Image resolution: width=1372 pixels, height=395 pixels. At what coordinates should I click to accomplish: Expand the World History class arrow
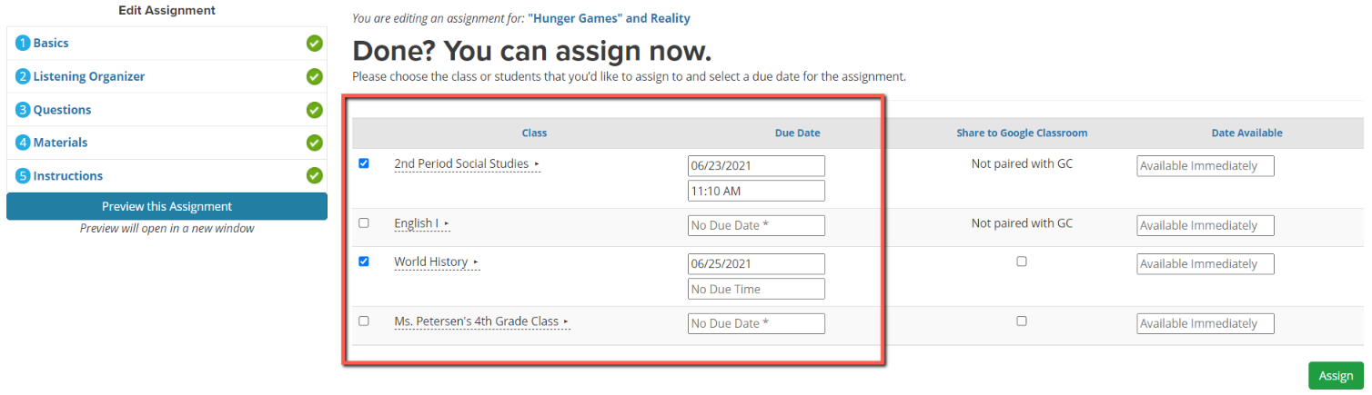[476, 262]
